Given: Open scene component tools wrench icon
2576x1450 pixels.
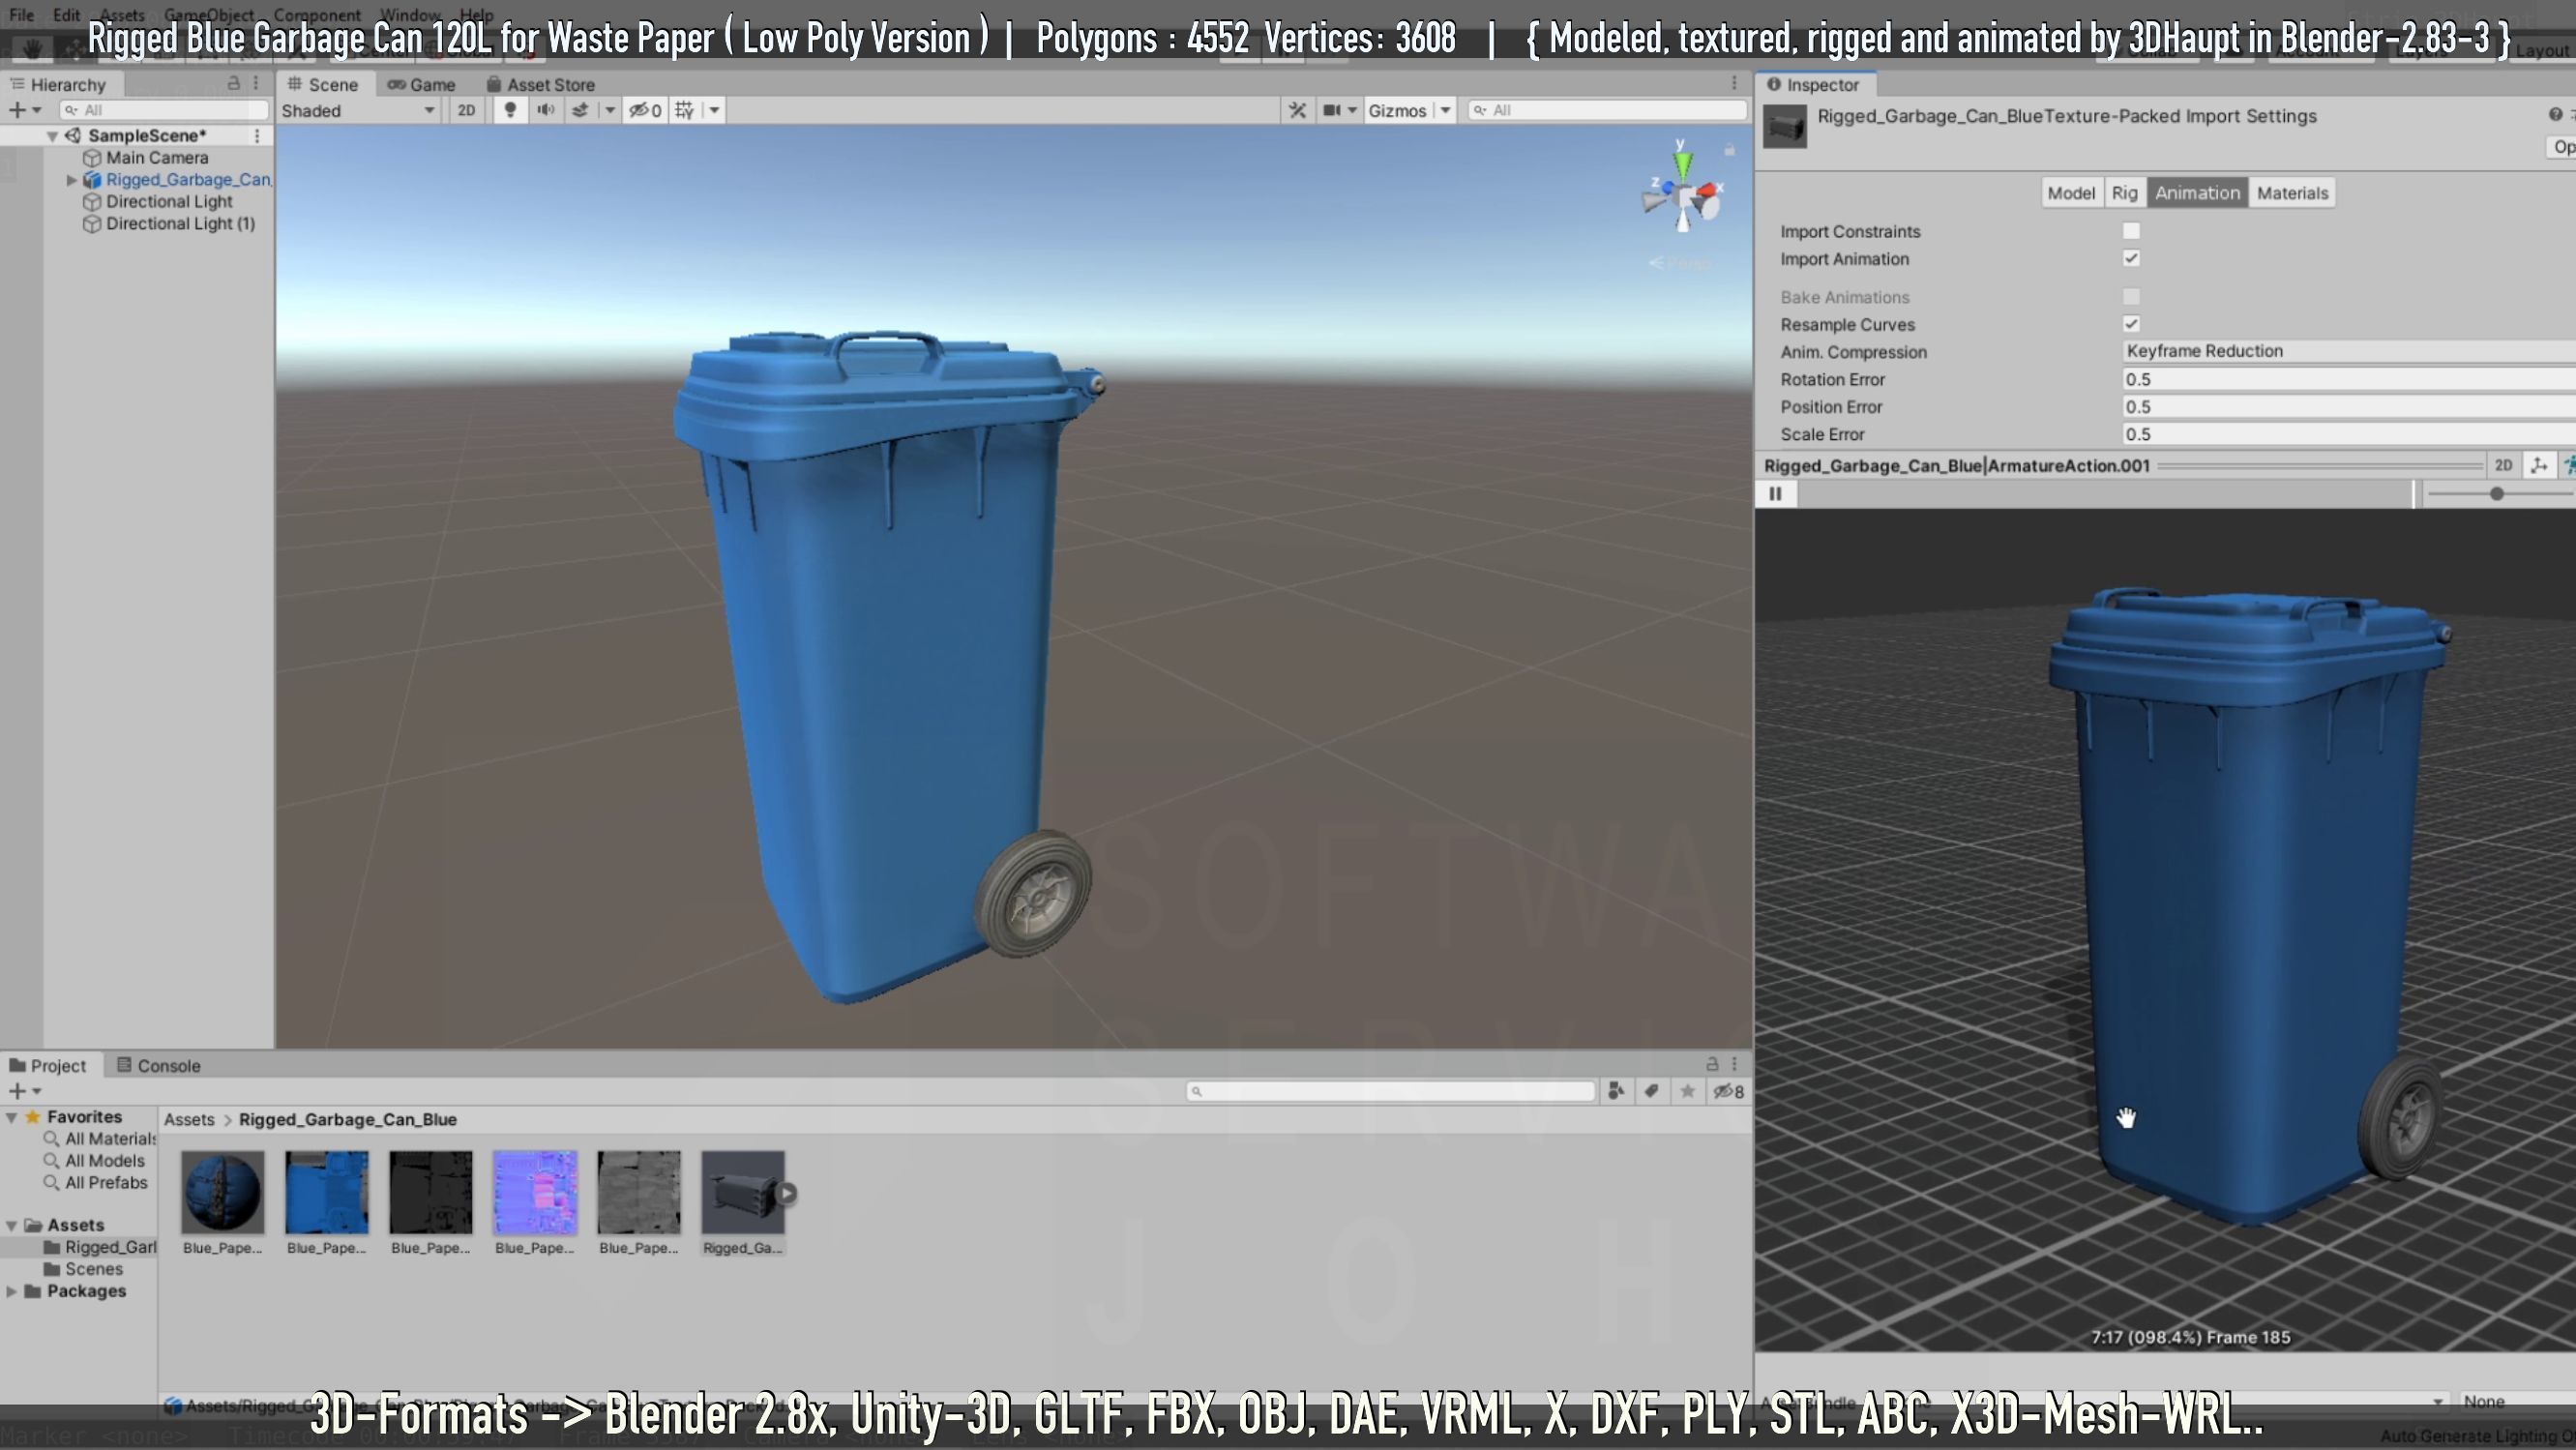Looking at the screenshot, I should [x=1297, y=110].
